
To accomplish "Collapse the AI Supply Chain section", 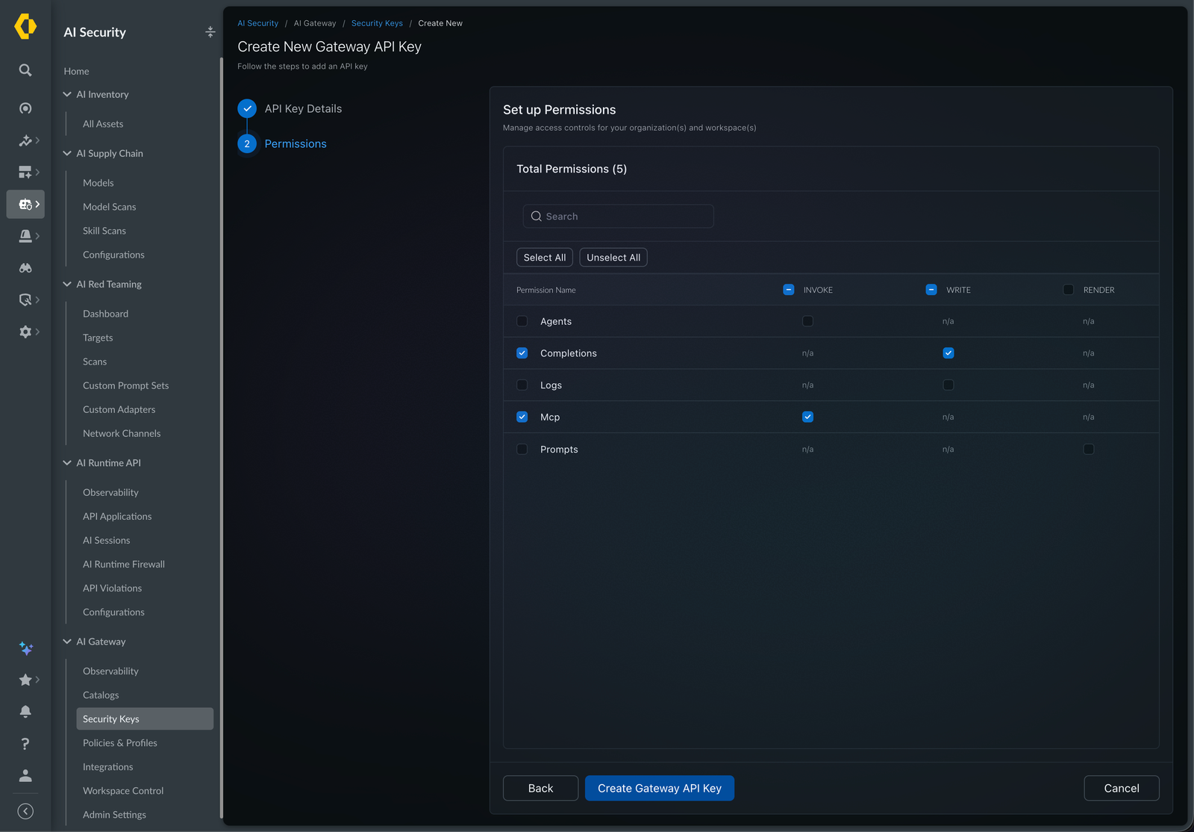I will 67,153.
